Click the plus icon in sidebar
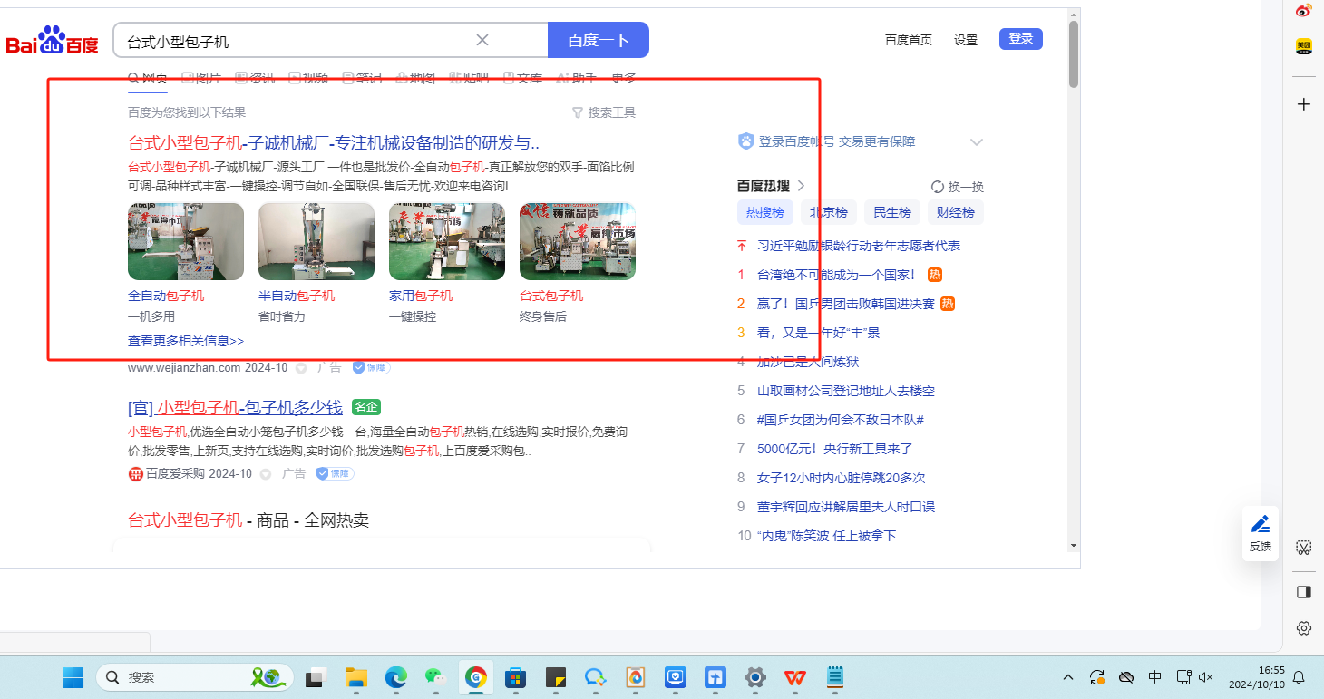Screen dimensions: 1324x699 point(1303,104)
